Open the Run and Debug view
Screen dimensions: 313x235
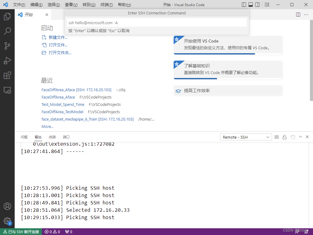click(x=7, y=61)
